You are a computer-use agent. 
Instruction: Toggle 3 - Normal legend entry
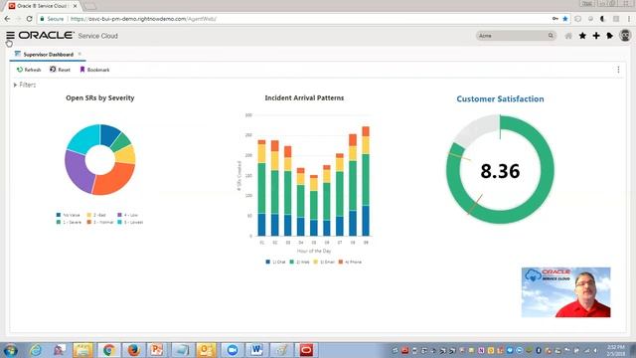pyautogui.click(x=99, y=222)
